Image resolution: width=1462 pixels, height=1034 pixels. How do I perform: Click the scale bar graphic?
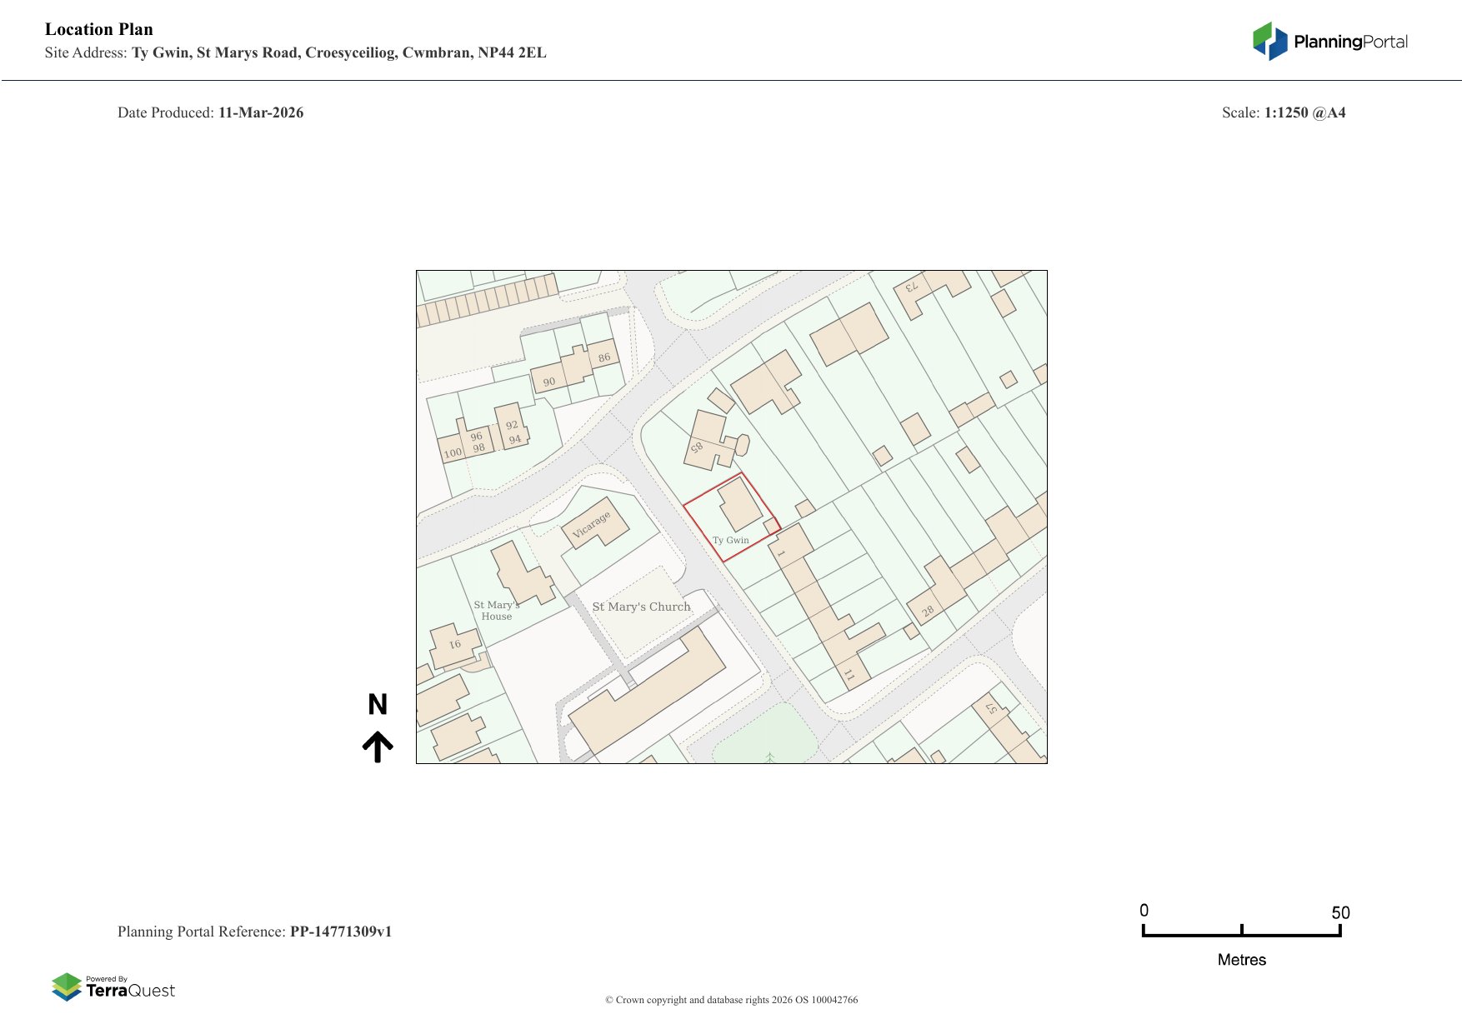(x=1241, y=933)
